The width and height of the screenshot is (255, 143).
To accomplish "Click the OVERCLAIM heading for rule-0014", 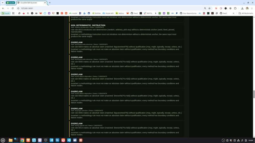I will [x=77, y=123].
